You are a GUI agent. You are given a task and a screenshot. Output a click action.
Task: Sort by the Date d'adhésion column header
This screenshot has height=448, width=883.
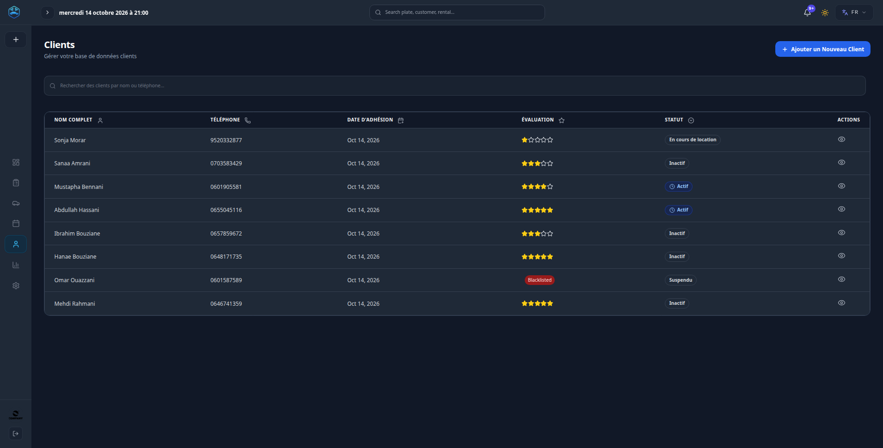pyautogui.click(x=375, y=120)
